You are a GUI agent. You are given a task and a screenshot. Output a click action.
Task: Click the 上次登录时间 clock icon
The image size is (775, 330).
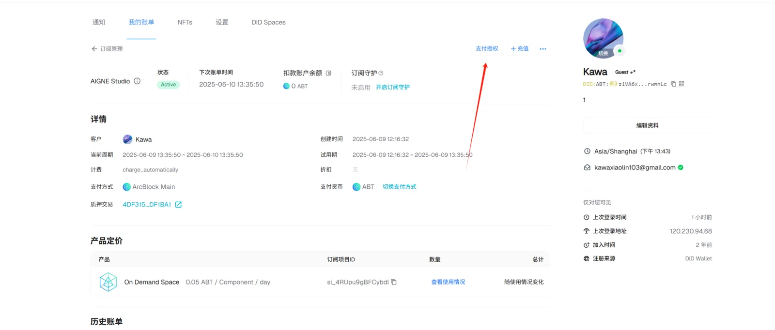(x=587, y=218)
